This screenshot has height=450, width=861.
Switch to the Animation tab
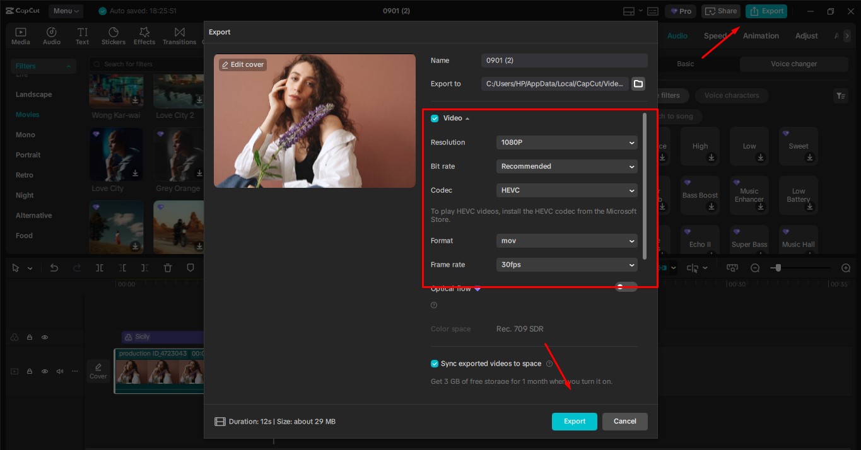[760, 35]
